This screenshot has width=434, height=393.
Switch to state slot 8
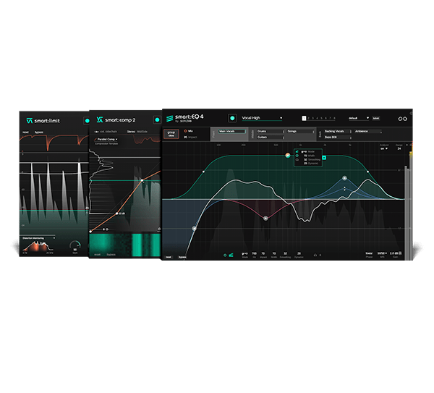point(334,118)
